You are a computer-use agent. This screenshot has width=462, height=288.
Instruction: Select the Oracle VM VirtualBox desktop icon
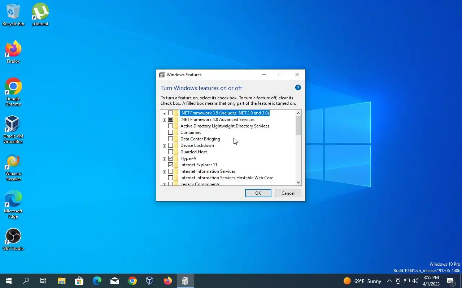pos(13,130)
